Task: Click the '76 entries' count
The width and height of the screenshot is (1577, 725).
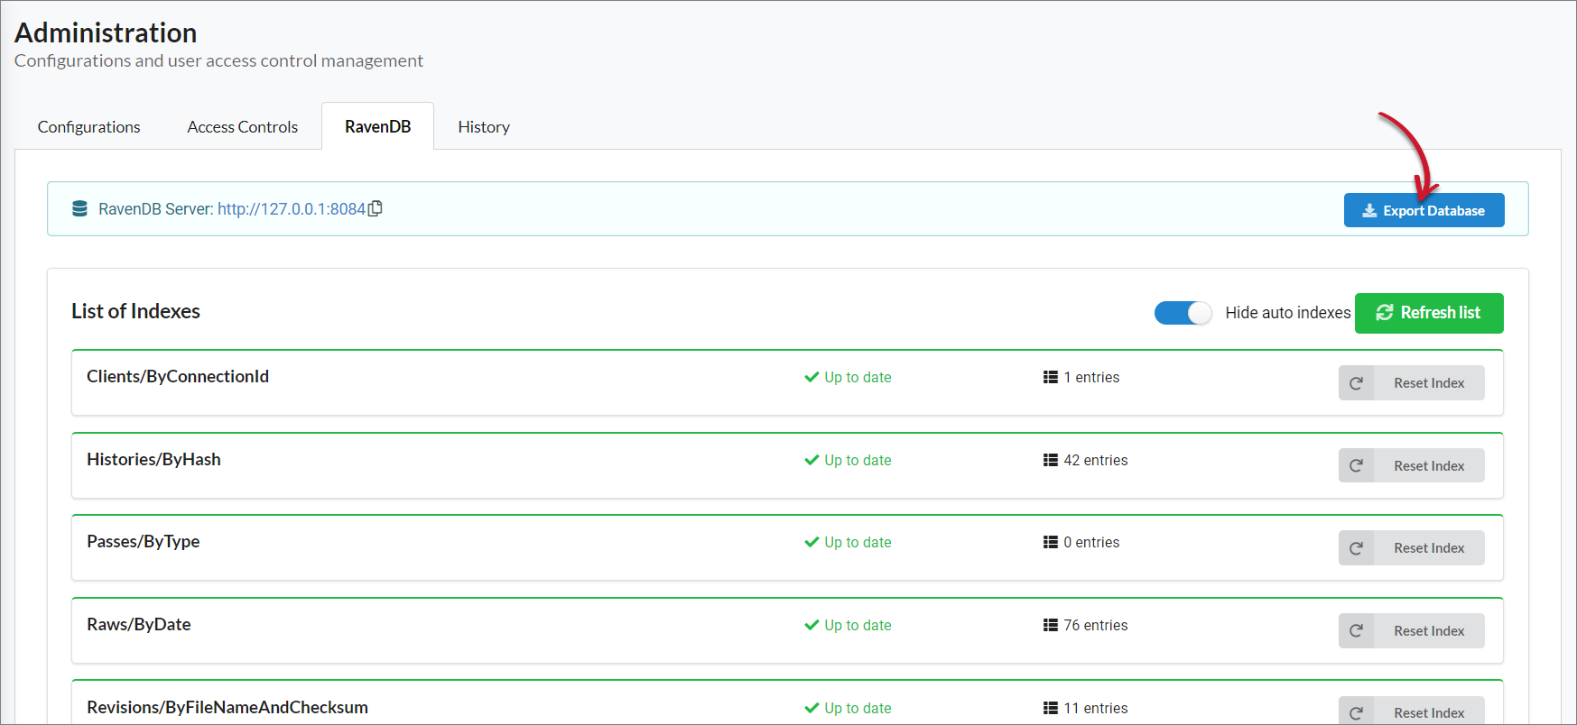Action: [x=1096, y=625]
